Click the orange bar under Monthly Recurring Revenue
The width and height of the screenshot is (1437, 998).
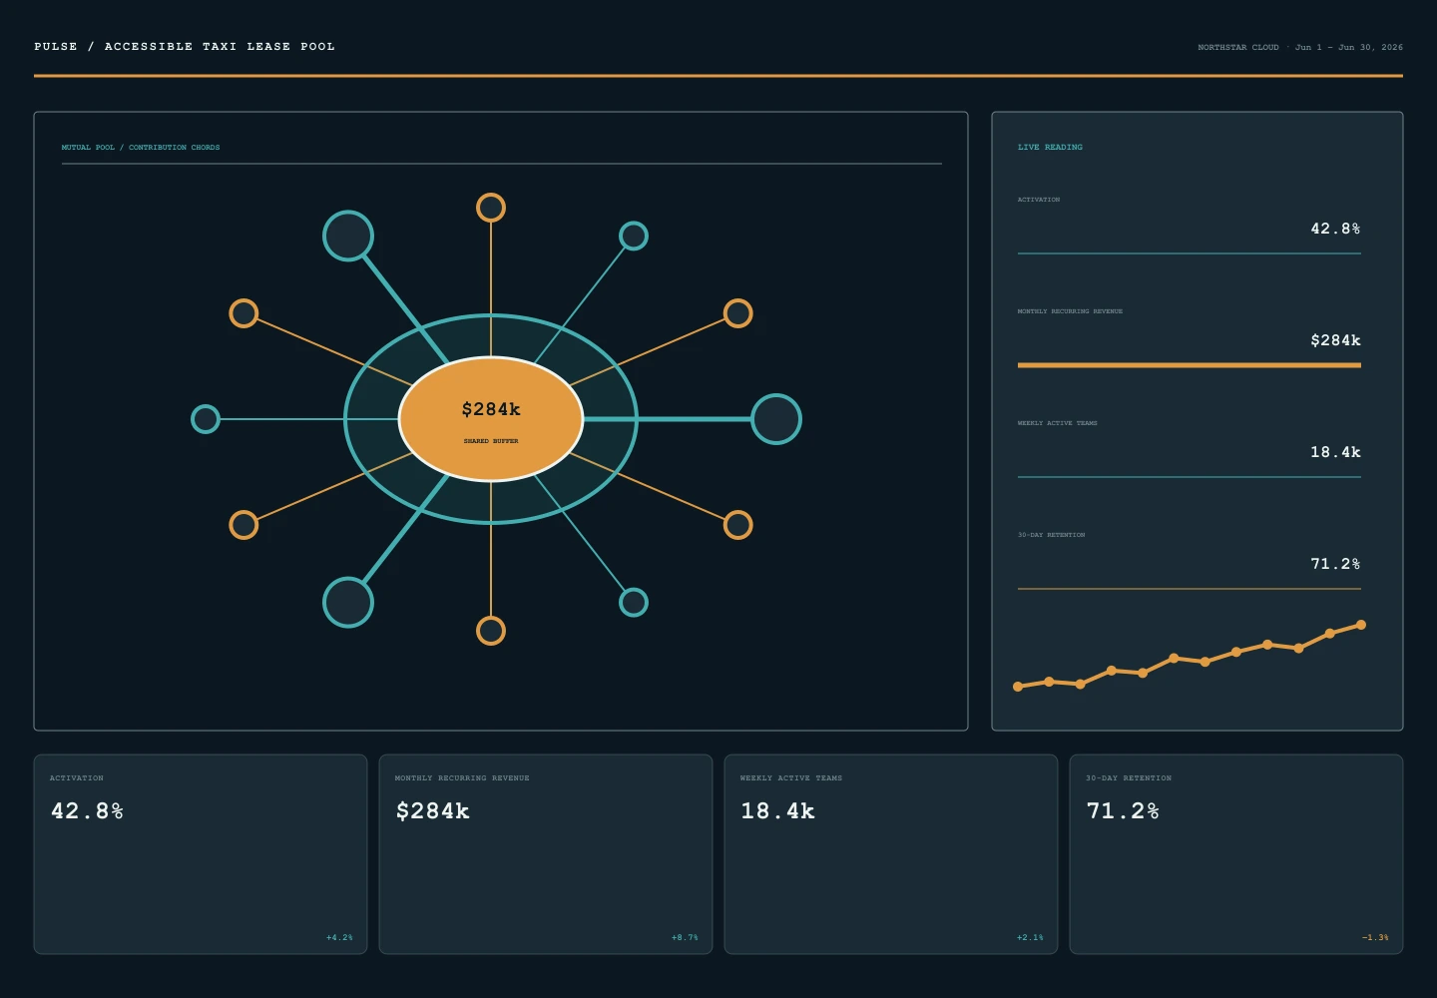point(1190,365)
